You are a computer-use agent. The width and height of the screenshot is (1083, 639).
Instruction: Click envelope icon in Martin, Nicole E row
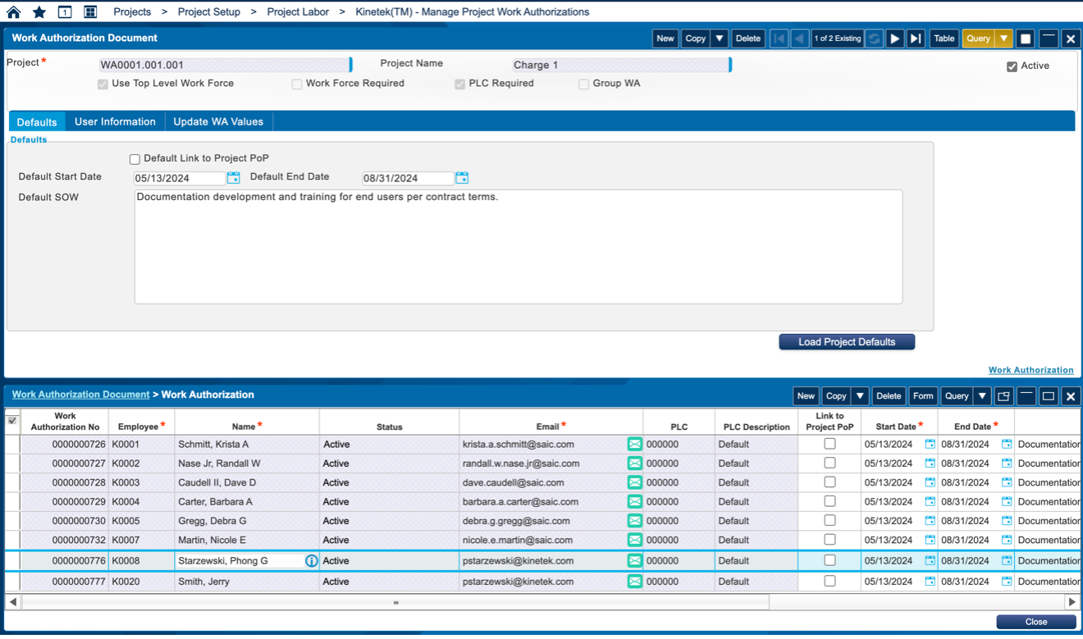(x=634, y=540)
